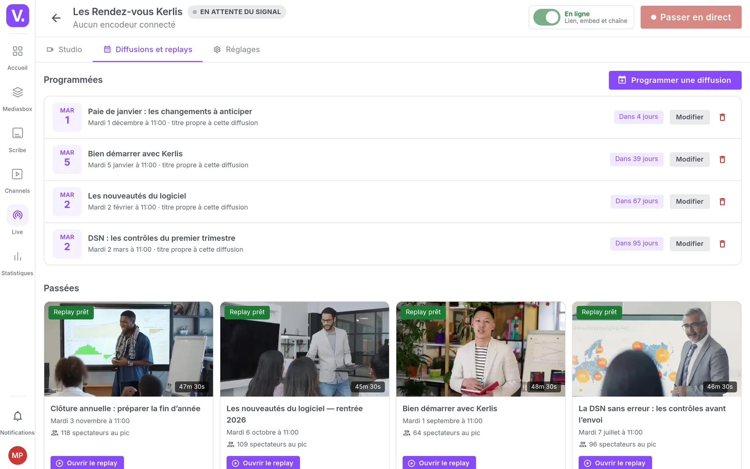
Task: Click Les Rendez-vous Kerlis title
Action: pyautogui.click(x=127, y=12)
